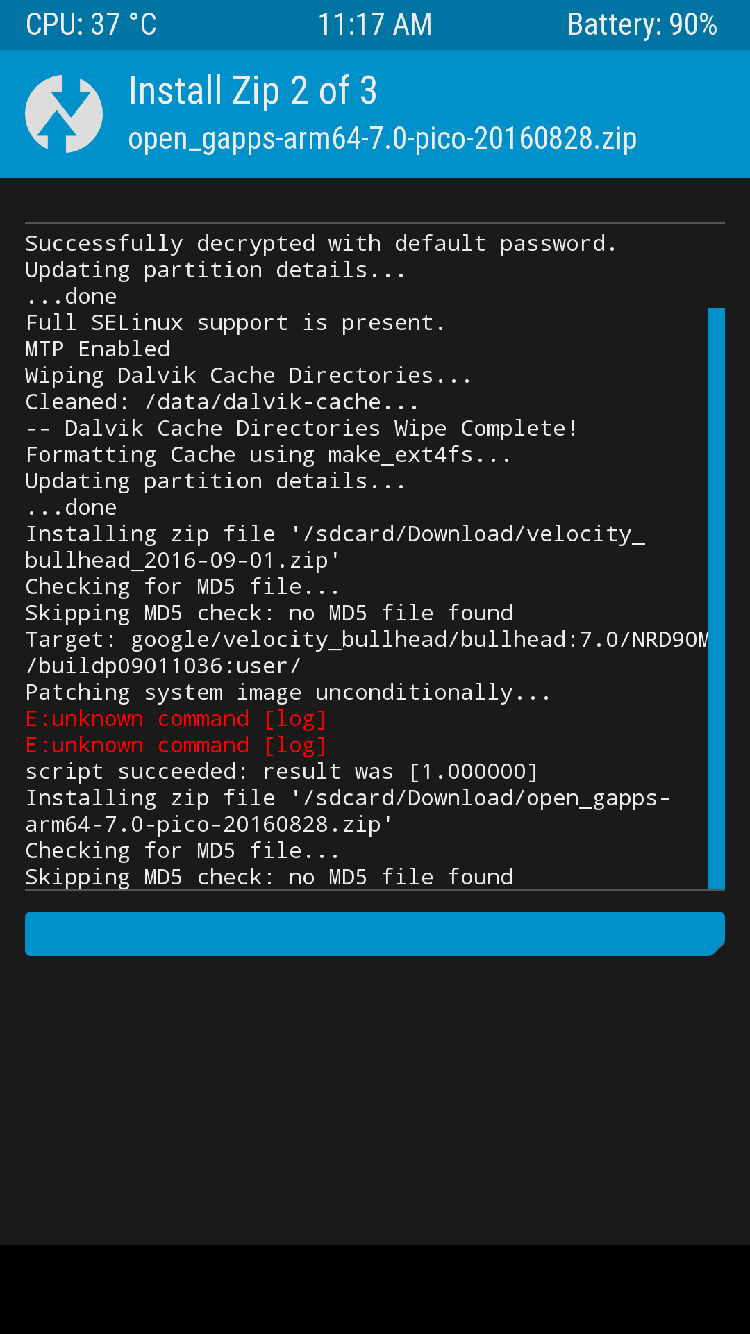Click the blue install progress bar
The image size is (750, 1334).
click(375, 934)
